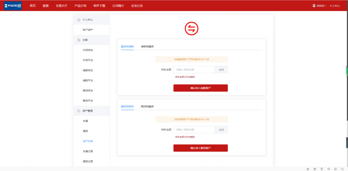Select 指数持仓 in the sidebar
This screenshot has height=171, width=348.
(x=88, y=70)
